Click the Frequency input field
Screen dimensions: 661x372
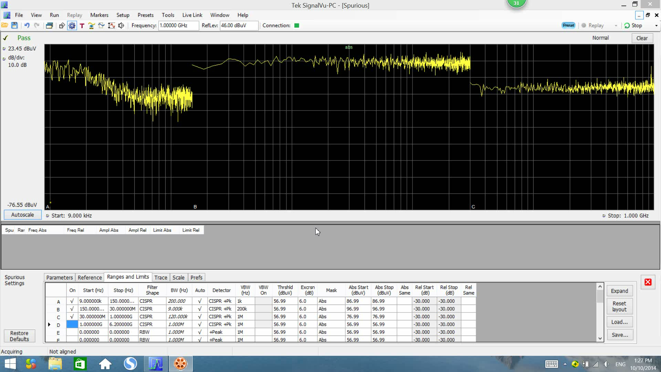tap(178, 25)
